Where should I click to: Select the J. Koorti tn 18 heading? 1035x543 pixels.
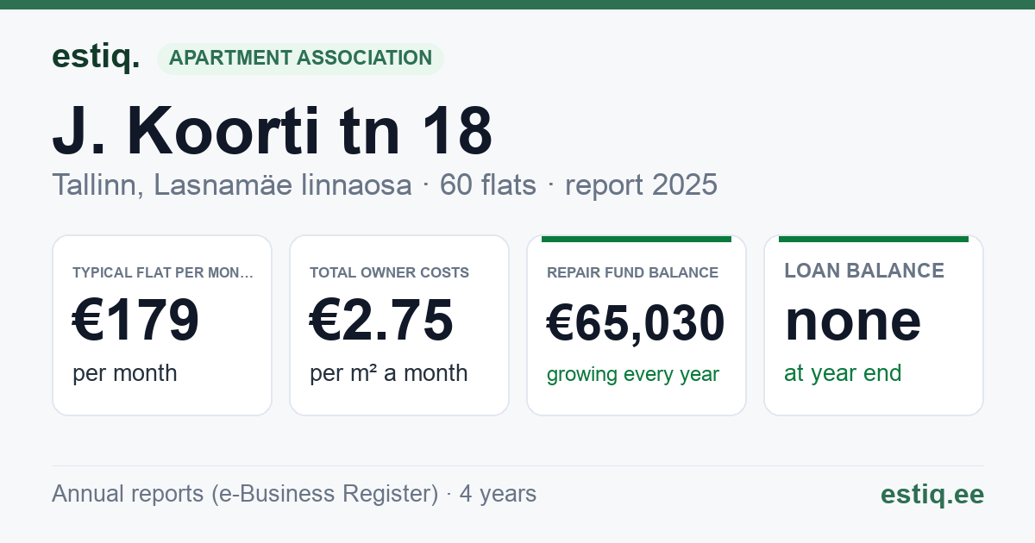click(273, 131)
